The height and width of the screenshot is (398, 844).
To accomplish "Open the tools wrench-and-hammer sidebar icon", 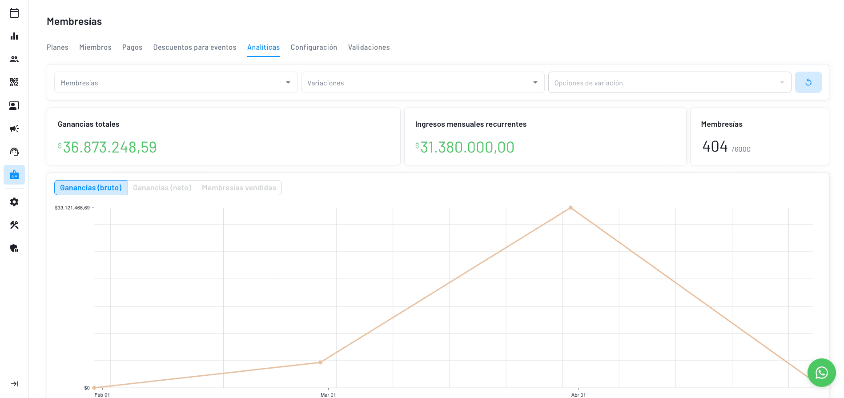I will click(x=14, y=225).
